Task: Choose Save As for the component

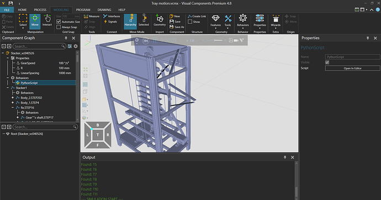Action: click(177, 27)
